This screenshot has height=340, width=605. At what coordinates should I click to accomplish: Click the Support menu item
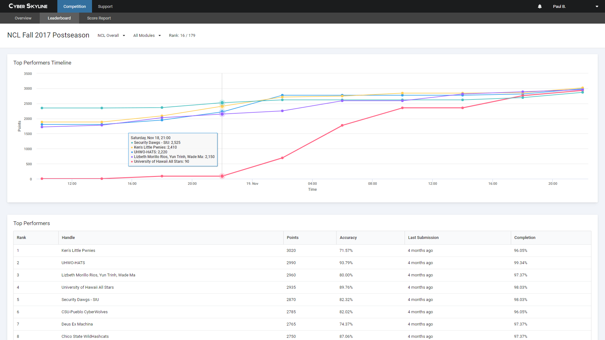coord(105,6)
